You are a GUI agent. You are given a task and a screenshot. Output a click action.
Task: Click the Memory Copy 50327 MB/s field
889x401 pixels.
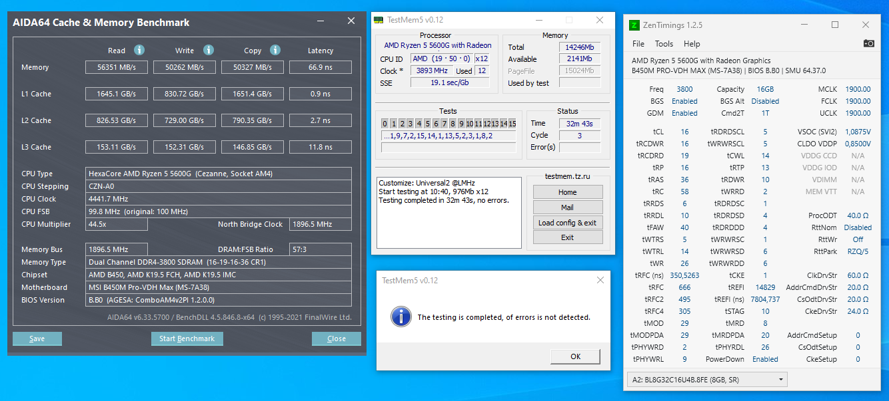coord(253,67)
